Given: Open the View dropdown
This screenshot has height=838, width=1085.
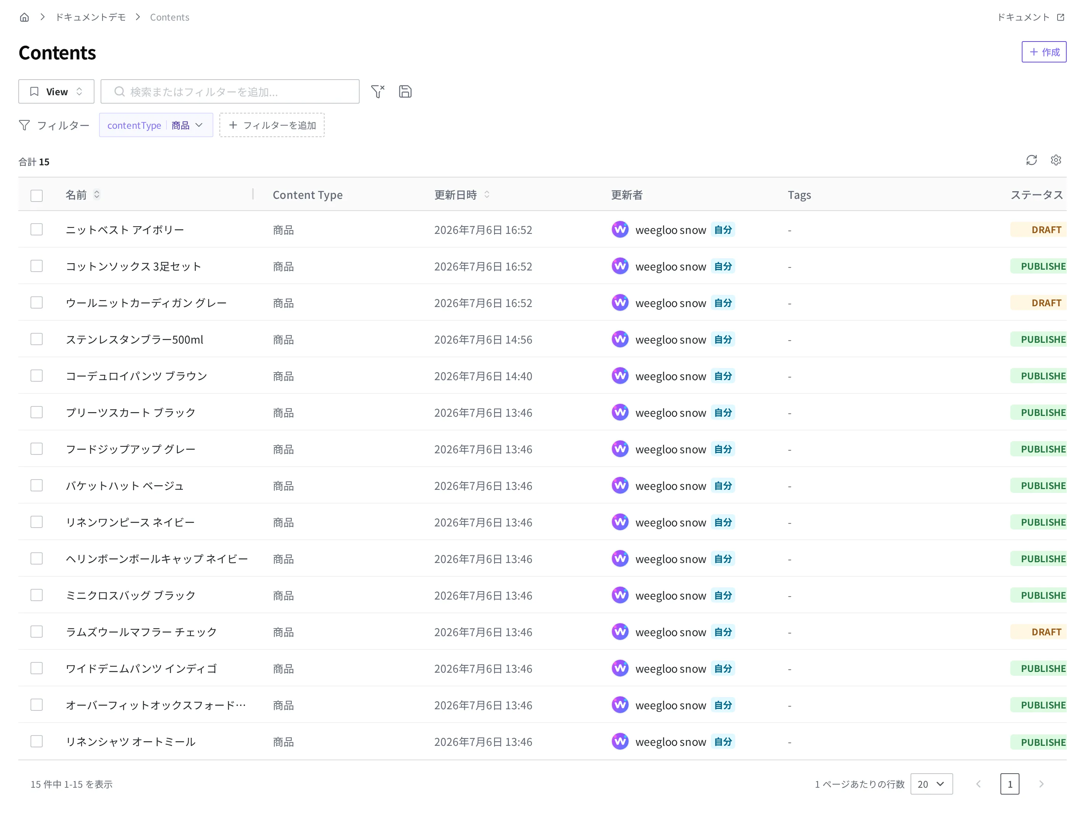Looking at the screenshot, I should click(x=56, y=91).
